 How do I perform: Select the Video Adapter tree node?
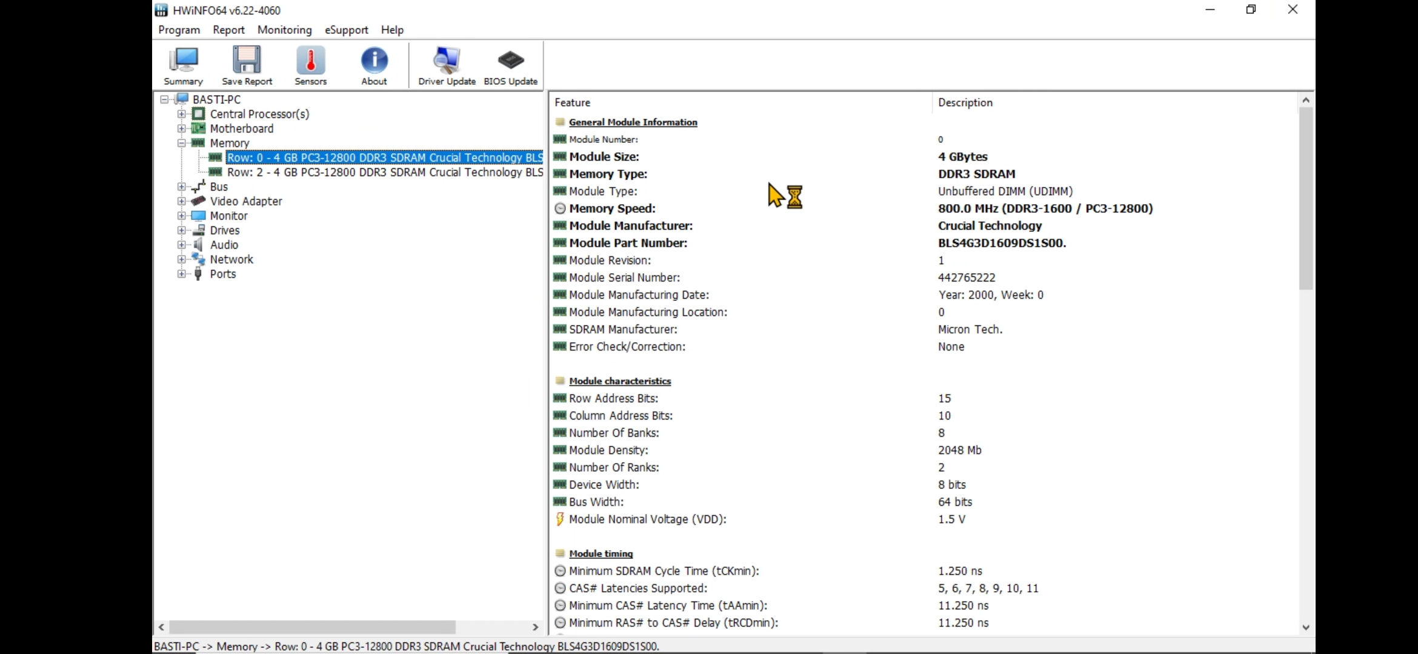pyautogui.click(x=245, y=201)
